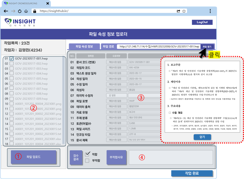Check the GOV-20230517-006.hwp checkbox
The width and height of the screenshot is (244, 179).
point(11,83)
